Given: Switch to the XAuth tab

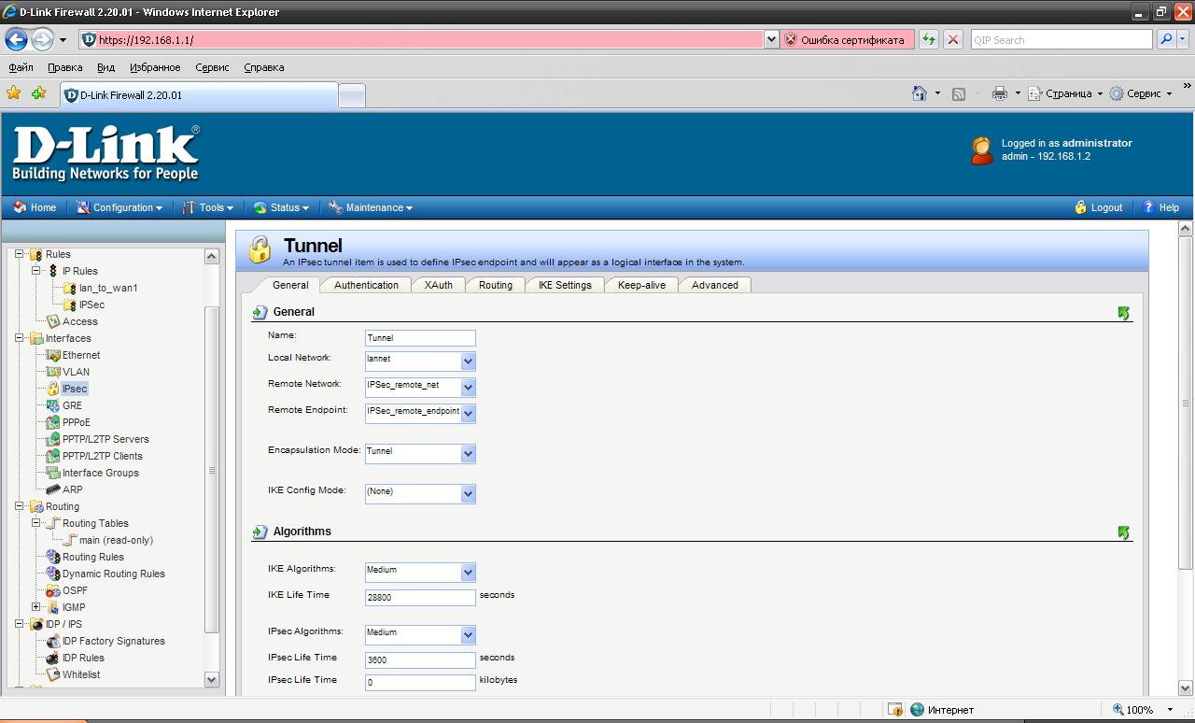Looking at the screenshot, I should pyautogui.click(x=438, y=285).
